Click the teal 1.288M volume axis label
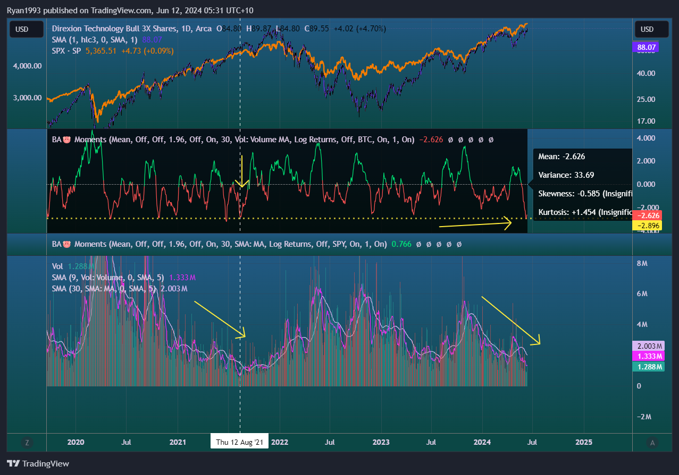 pyautogui.click(x=649, y=367)
